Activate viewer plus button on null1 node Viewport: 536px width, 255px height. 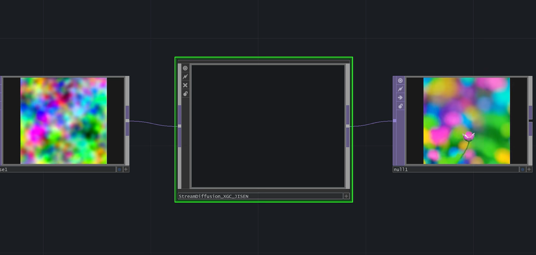[529, 169]
